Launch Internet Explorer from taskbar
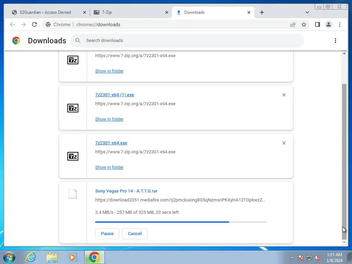 coord(31,257)
